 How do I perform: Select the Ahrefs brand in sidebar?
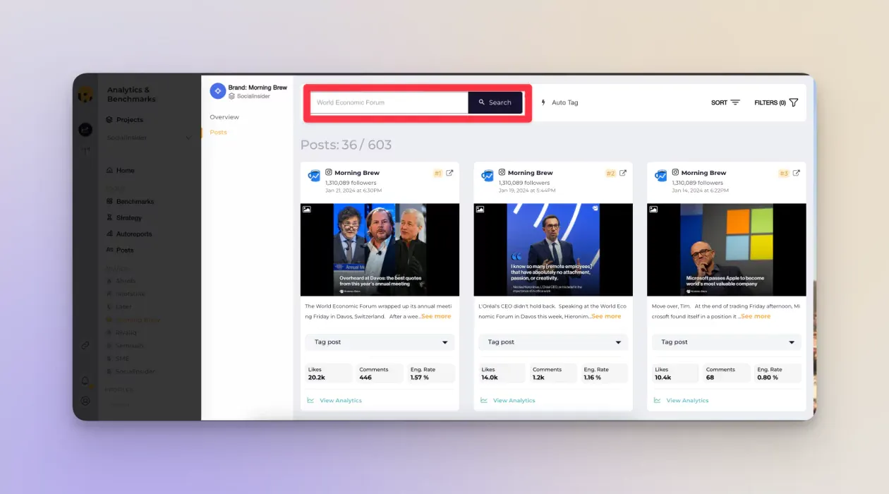[x=121, y=281]
